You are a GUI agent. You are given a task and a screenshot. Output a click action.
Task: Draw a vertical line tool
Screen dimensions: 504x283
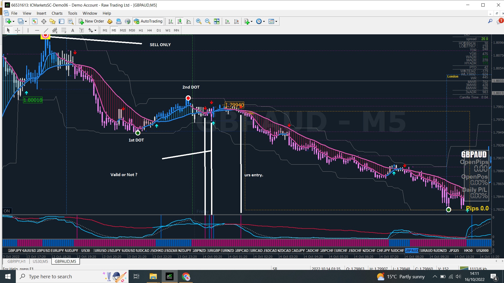point(28,30)
